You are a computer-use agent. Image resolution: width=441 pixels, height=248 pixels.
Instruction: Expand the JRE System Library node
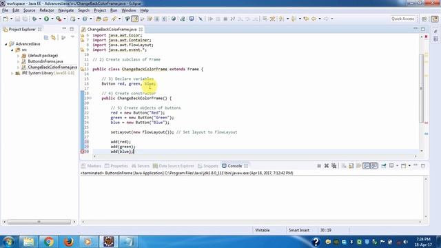[12, 73]
